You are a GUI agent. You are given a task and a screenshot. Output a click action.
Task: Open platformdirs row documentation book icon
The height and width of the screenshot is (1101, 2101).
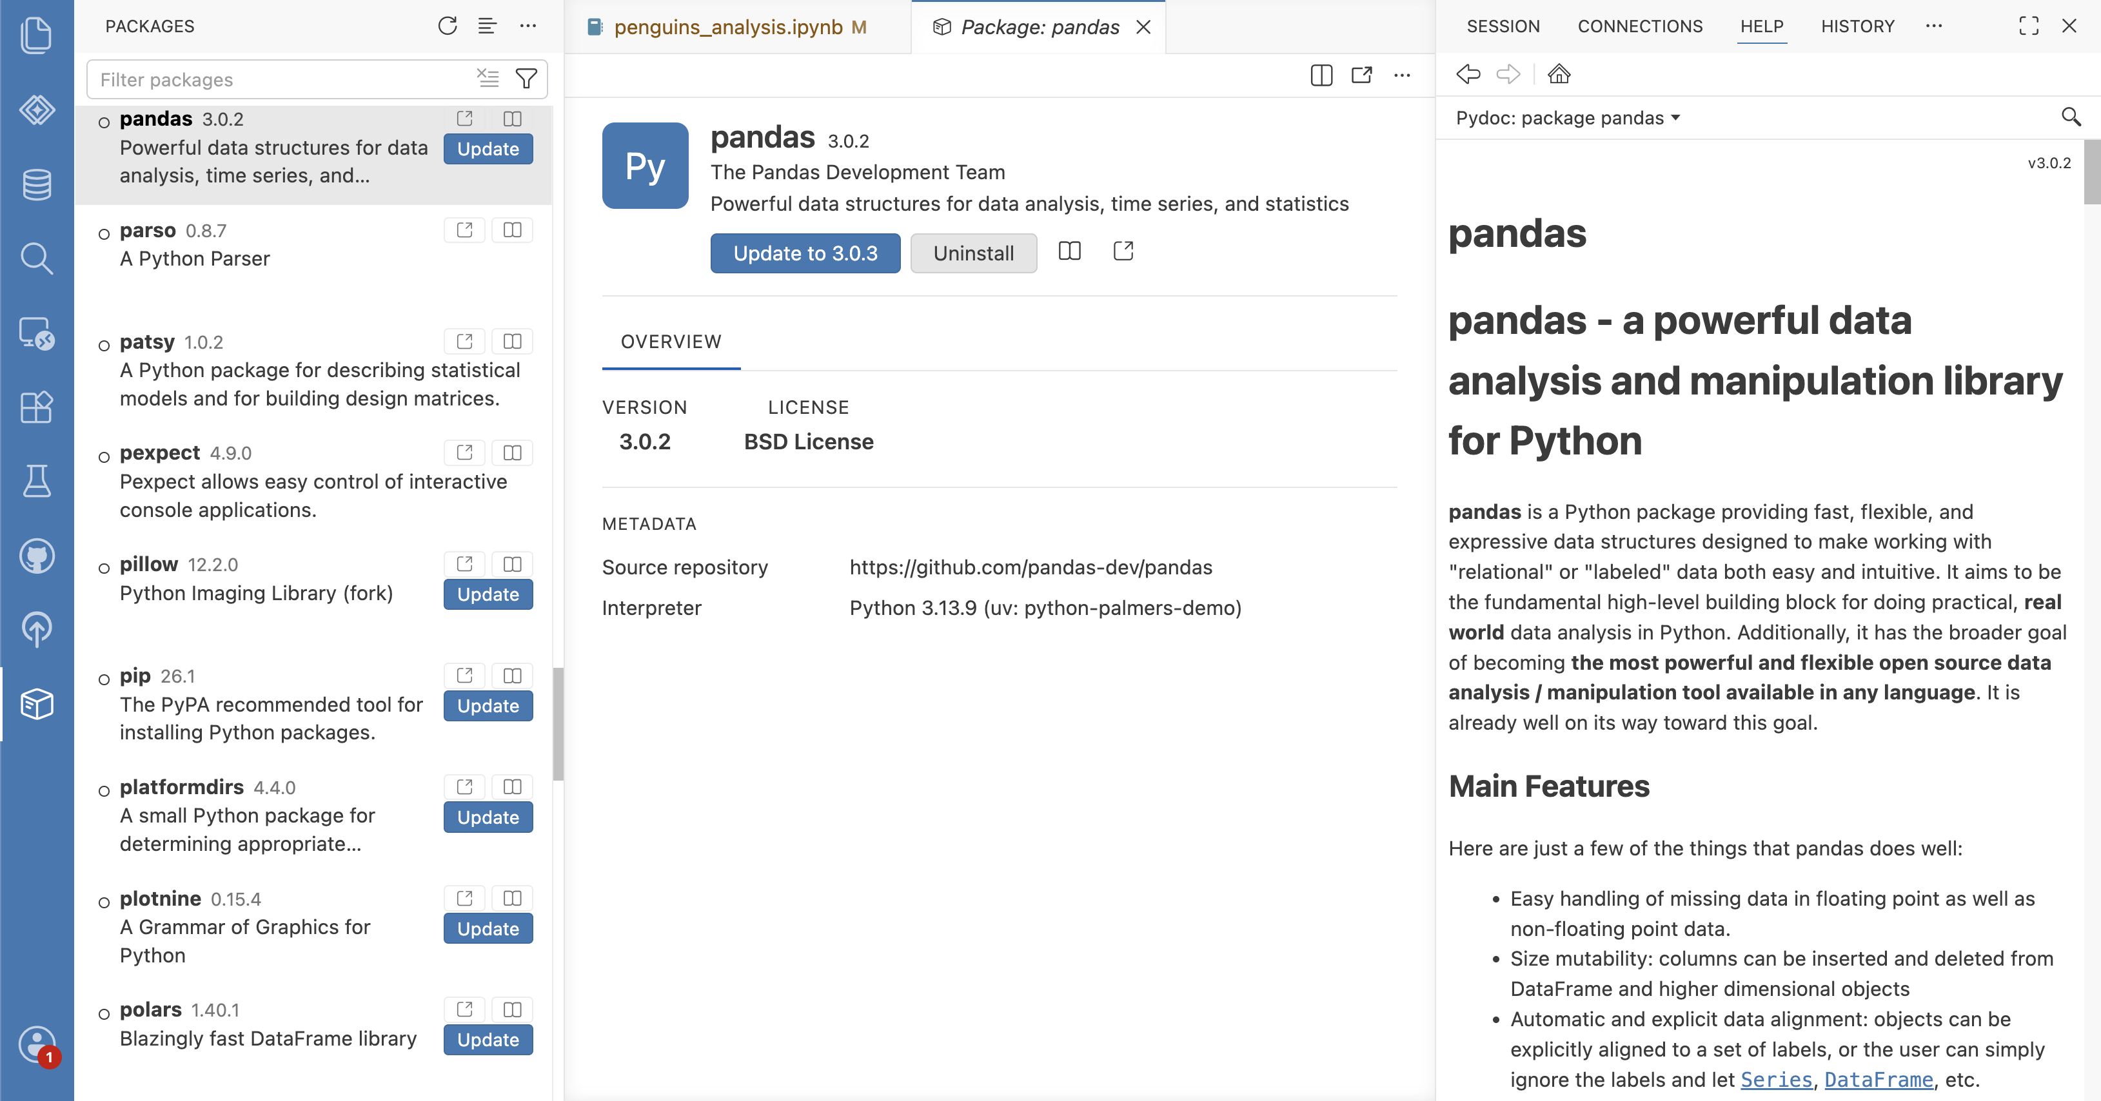(512, 786)
